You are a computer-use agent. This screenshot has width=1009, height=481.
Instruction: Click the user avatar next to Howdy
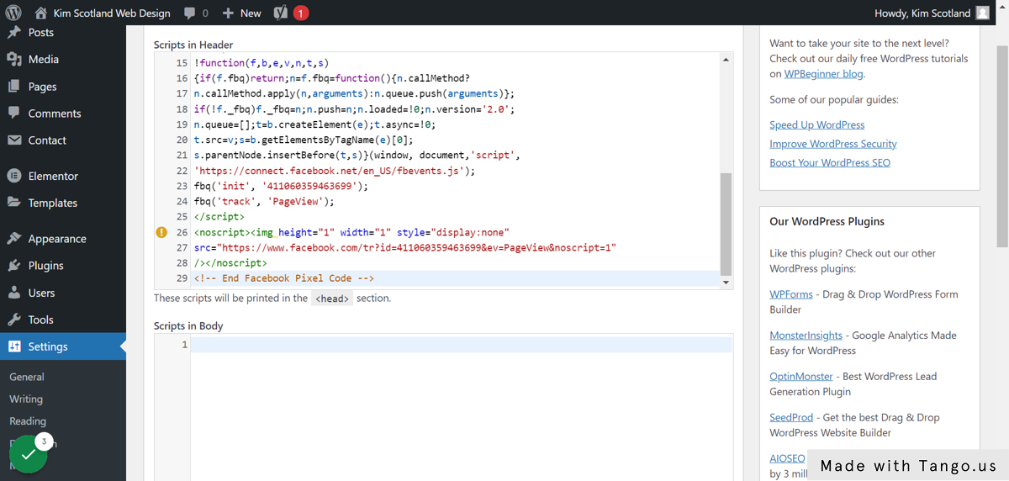982,13
